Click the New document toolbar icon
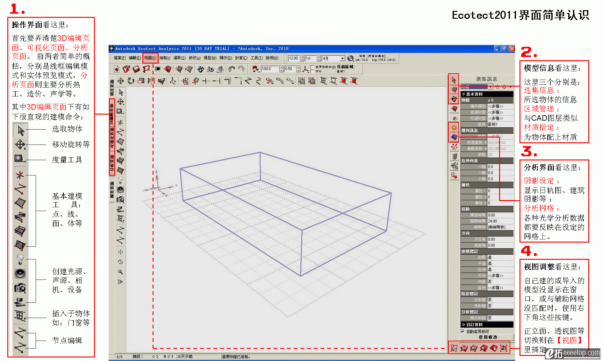Screen dimensions: 602x361 [x=117, y=69]
